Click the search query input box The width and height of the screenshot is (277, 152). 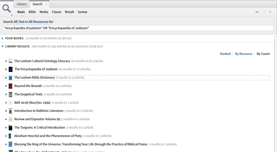click(x=138, y=28)
